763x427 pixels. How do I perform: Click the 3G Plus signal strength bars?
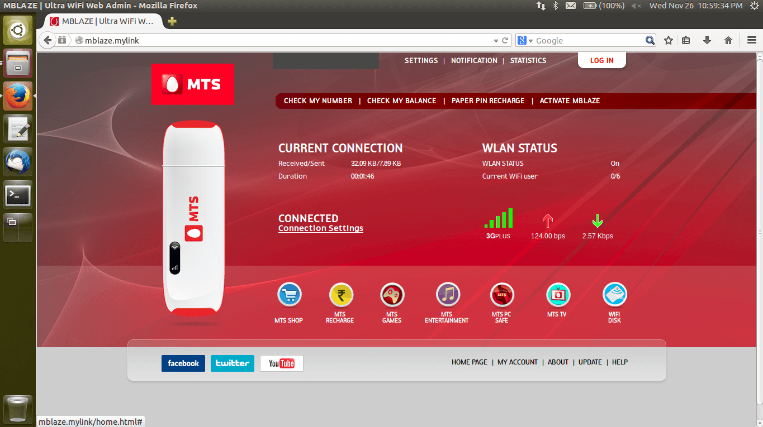coord(499,218)
